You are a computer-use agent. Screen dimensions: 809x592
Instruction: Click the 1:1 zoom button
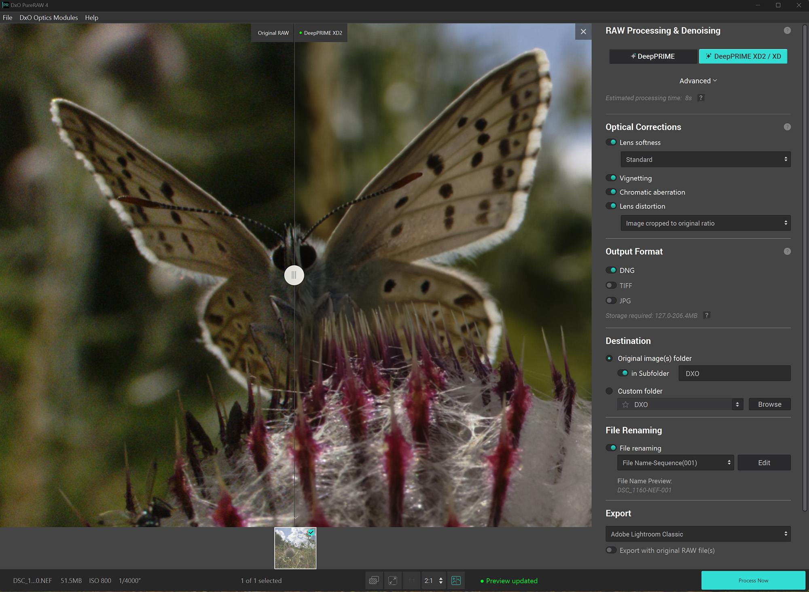[x=411, y=581]
